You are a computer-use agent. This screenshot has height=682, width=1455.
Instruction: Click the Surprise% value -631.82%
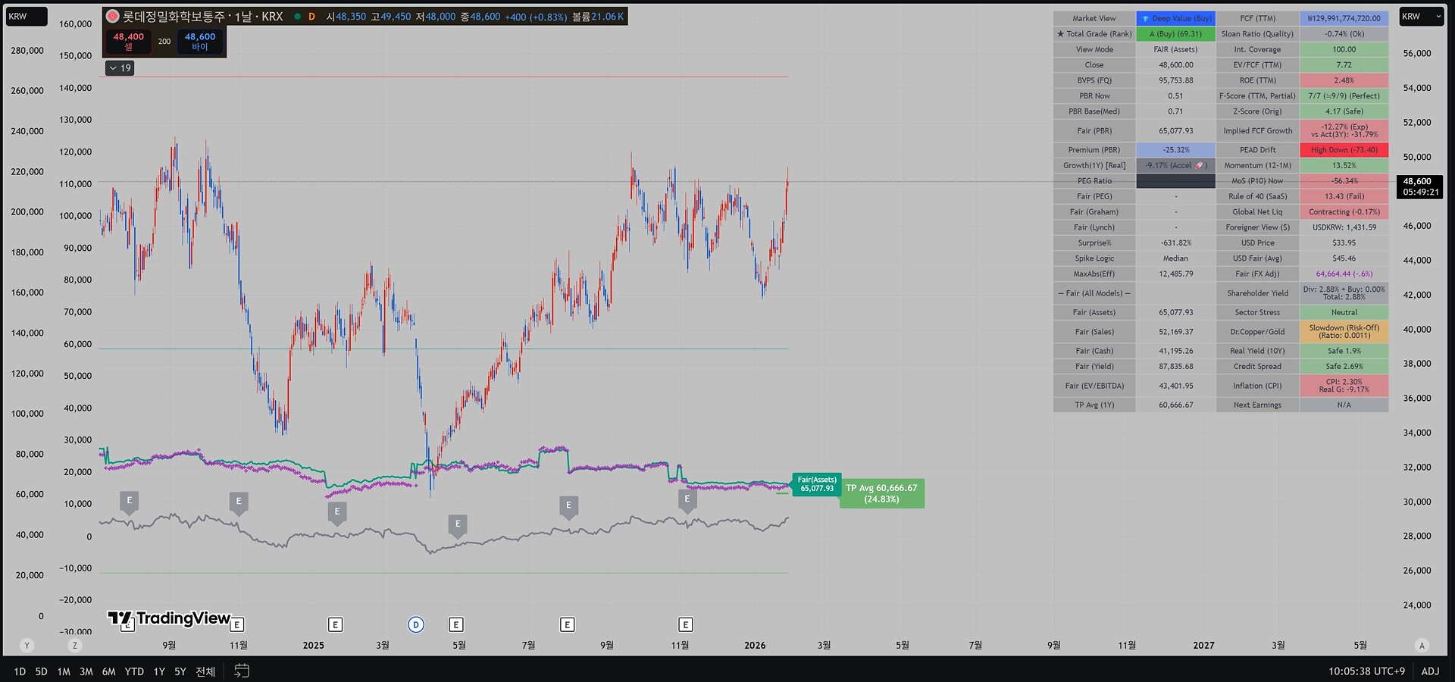click(x=1176, y=243)
